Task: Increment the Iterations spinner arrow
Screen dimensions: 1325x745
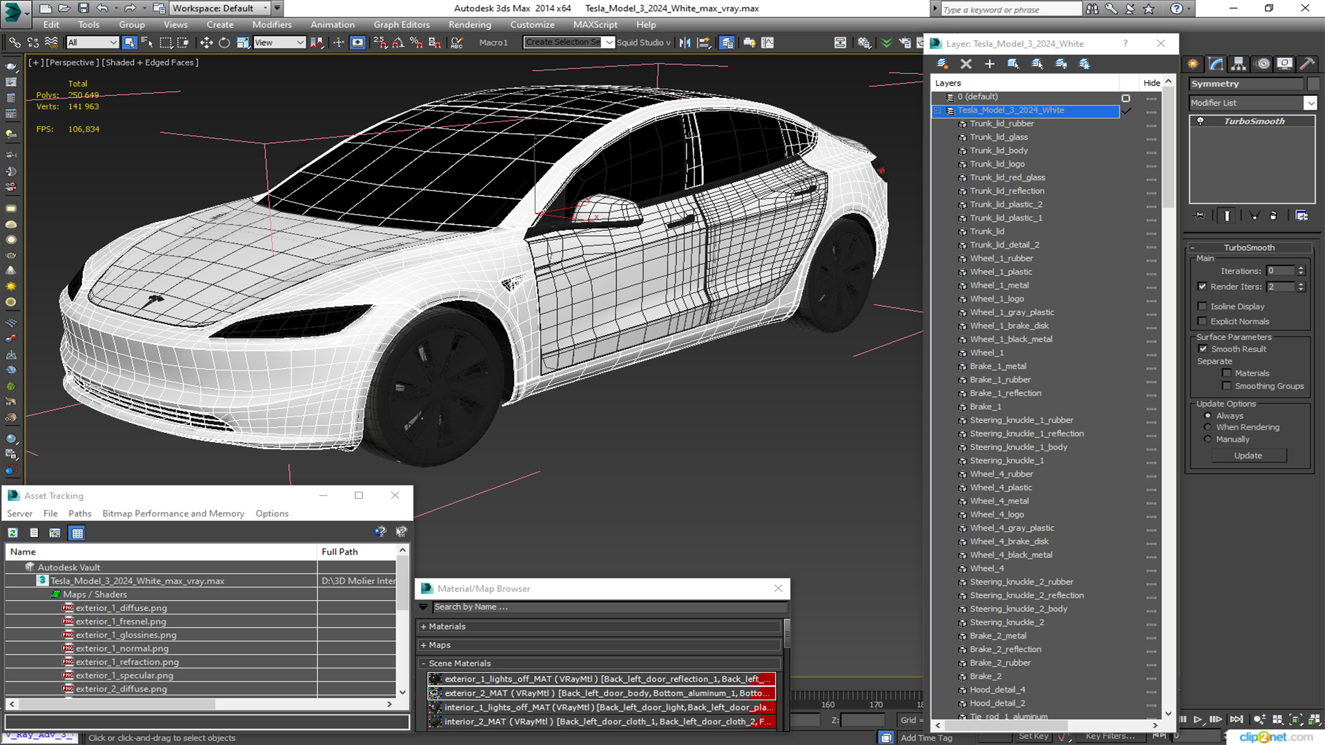Action: point(1301,268)
